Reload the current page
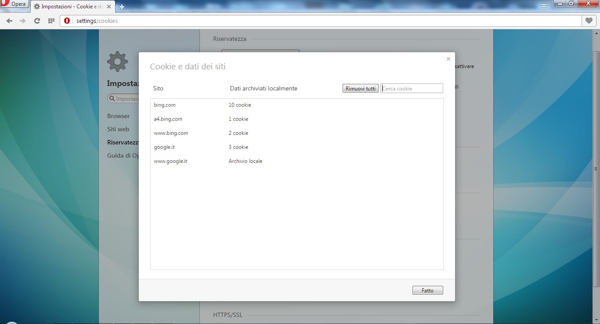The image size is (600, 324). (37, 21)
